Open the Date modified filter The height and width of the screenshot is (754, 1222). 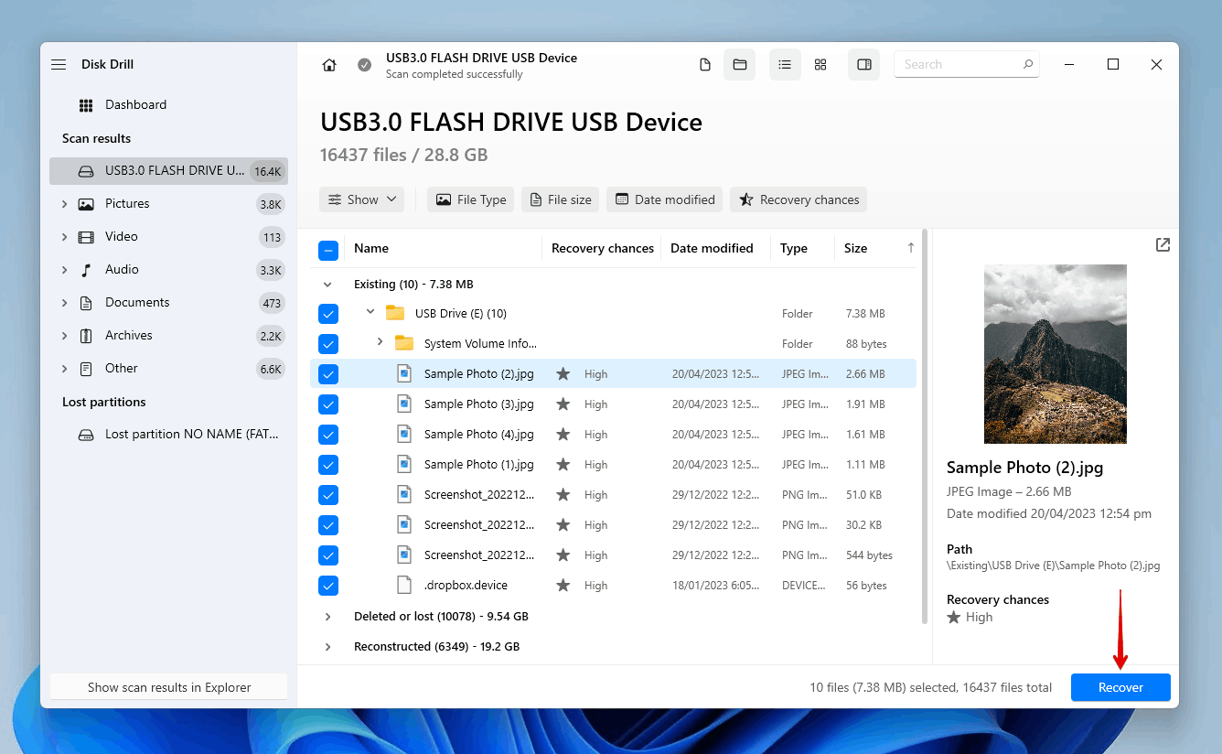pyautogui.click(x=664, y=199)
